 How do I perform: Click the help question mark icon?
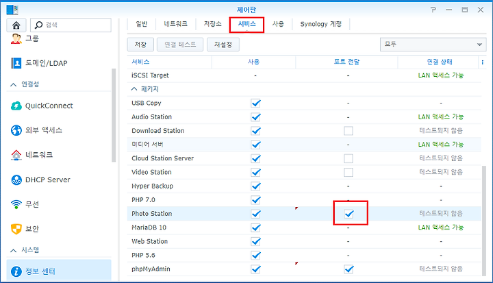point(433,10)
